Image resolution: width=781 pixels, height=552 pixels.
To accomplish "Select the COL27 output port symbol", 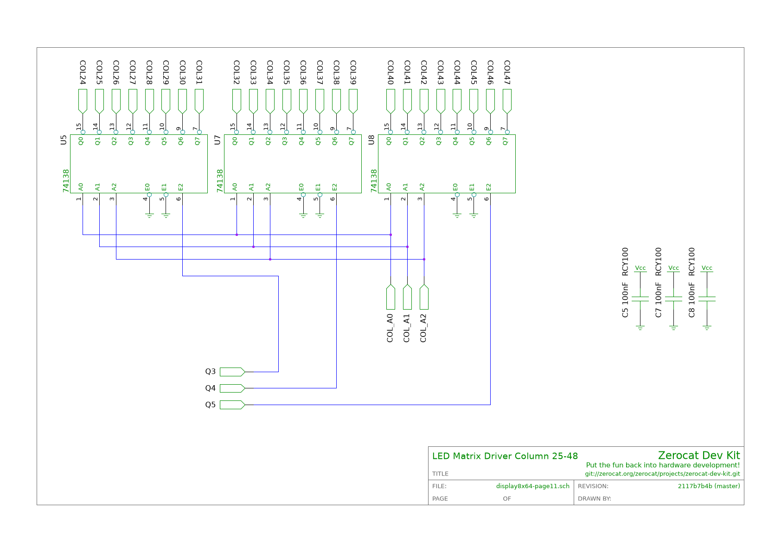I will [x=133, y=101].
